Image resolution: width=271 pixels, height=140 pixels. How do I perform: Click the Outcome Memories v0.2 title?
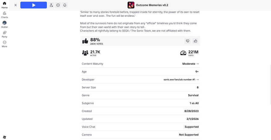(152, 5)
